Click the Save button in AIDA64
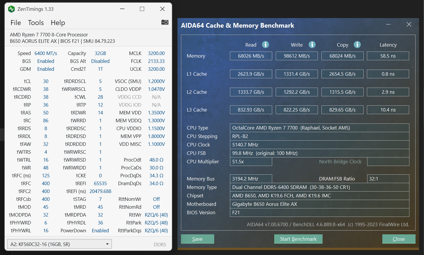The height and width of the screenshot is (255, 424). [197, 239]
